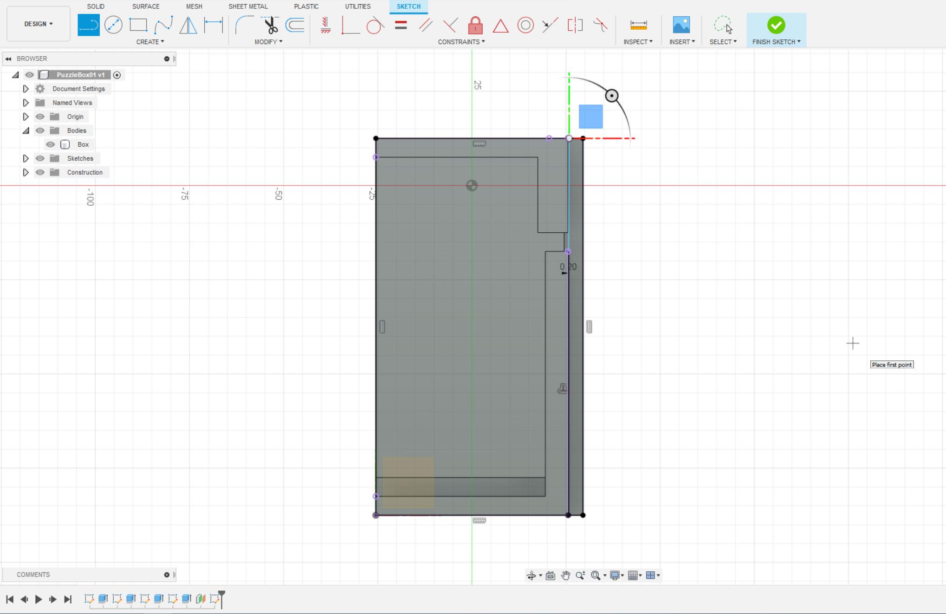Viewport: 946px width, 614px height.
Task: Open the Measure inspect tool
Action: (638, 25)
